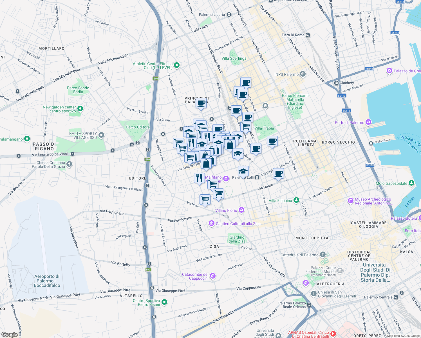
Task: Select the green pin at Athletic Center Fitness Club
Action: pyautogui.click(x=177, y=65)
